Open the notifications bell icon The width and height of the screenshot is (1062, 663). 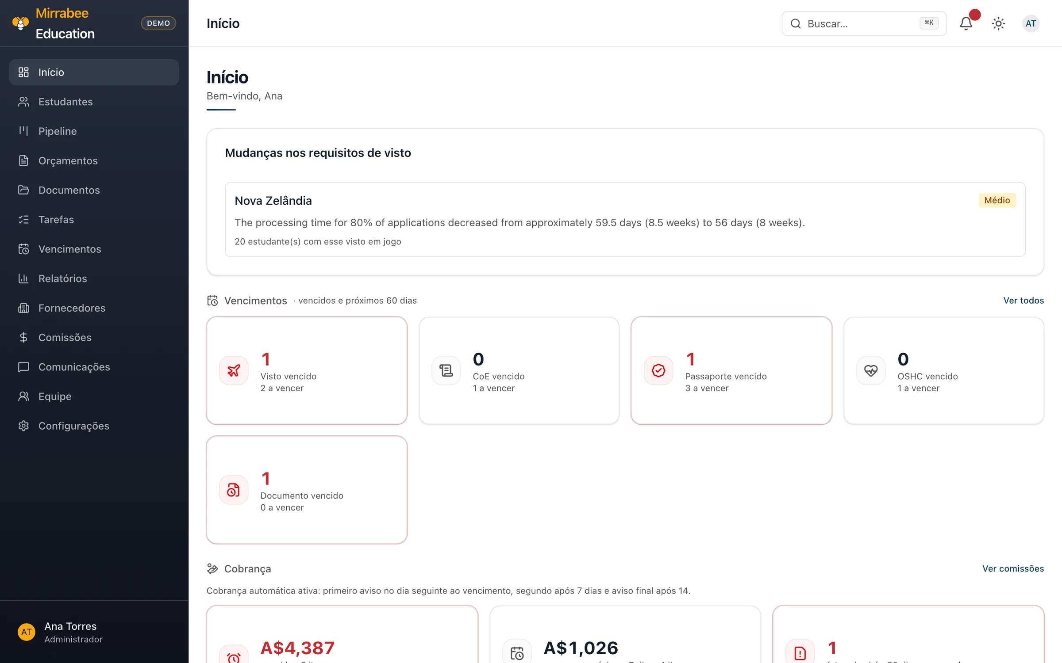coord(966,23)
